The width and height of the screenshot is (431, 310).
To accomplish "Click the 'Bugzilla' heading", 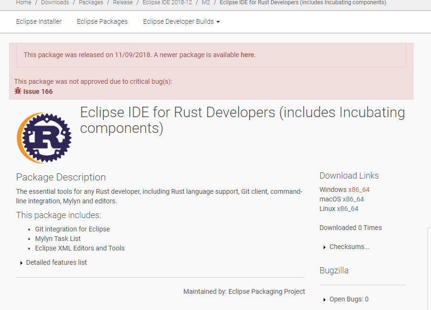I will [x=334, y=270].
